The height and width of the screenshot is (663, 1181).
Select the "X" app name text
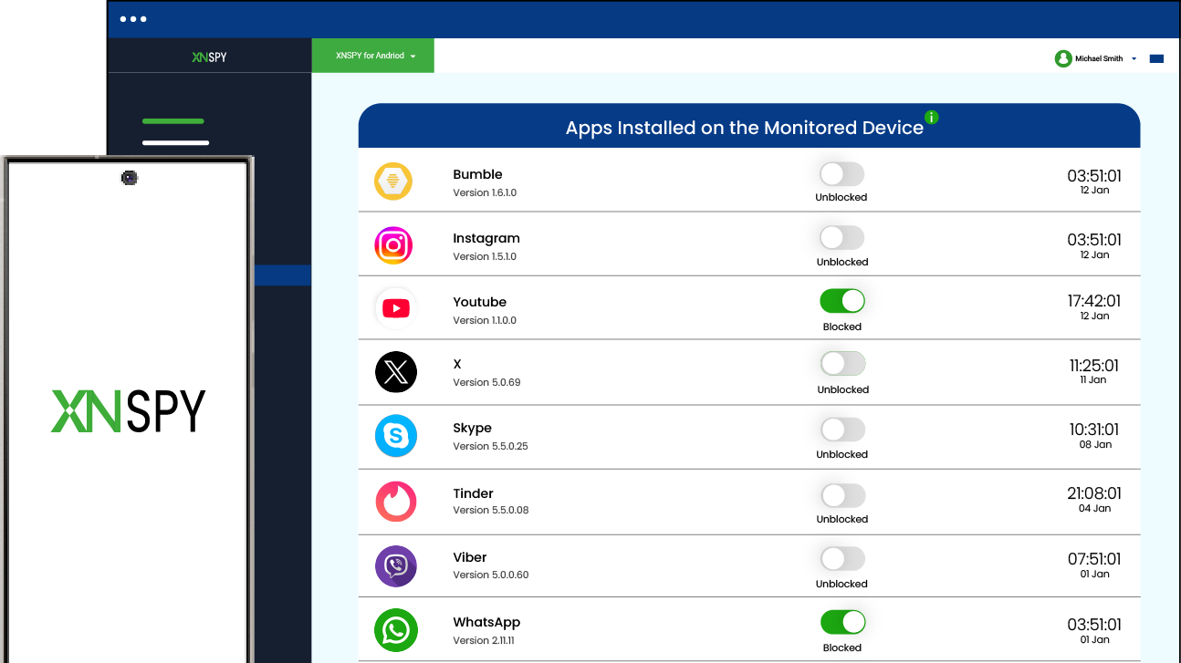(457, 364)
